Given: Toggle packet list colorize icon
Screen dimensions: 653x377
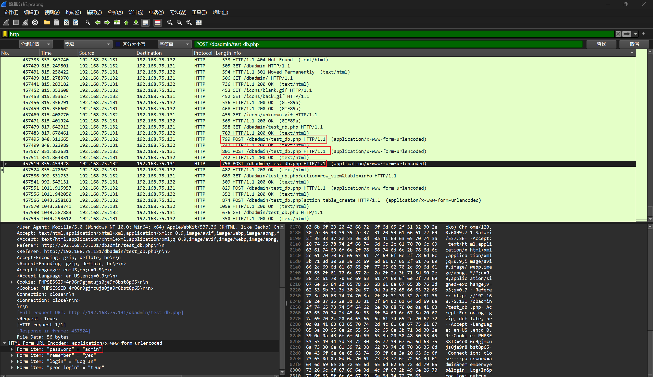Looking at the screenshot, I should click(158, 22).
